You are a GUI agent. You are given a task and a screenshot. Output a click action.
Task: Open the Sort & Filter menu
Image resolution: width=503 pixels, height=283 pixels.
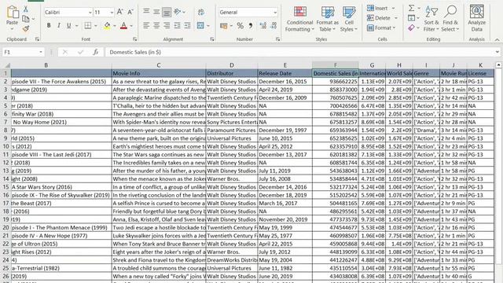431,19
